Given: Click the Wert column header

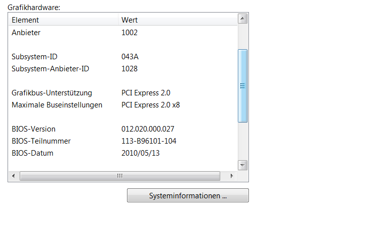Looking at the screenshot, I should coord(130,20).
